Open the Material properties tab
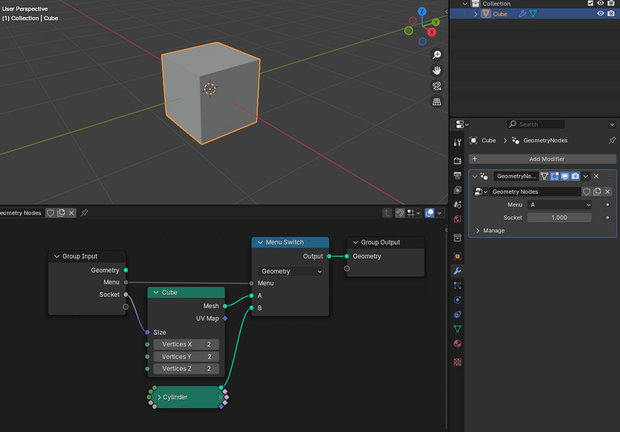This screenshot has width=620, height=432. coord(457,343)
